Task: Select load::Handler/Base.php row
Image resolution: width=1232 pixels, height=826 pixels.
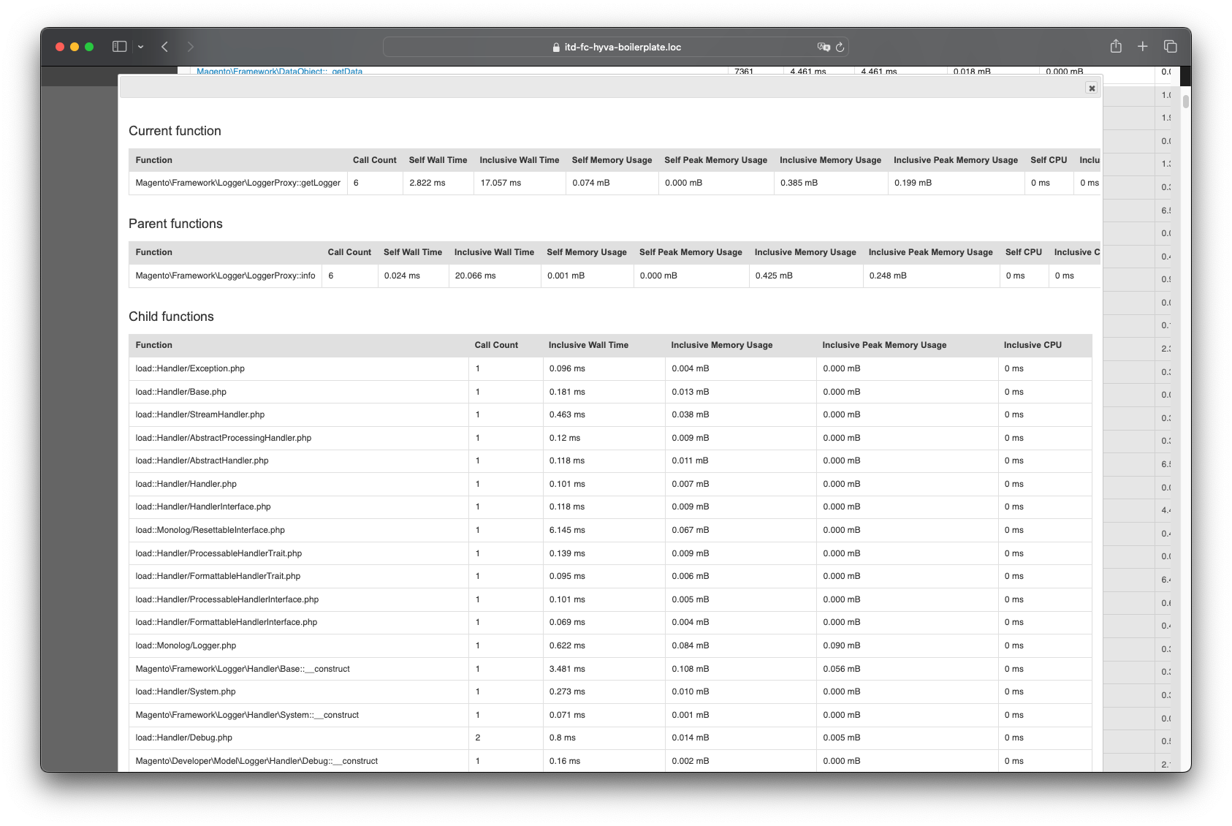Action: click(x=610, y=392)
